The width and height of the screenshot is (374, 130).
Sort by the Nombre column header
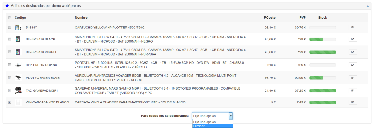coord(81,17)
